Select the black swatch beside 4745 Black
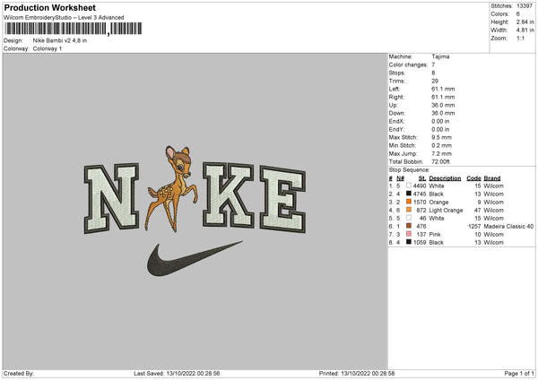This screenshot has height=380, width=538. tap(409, 194)
